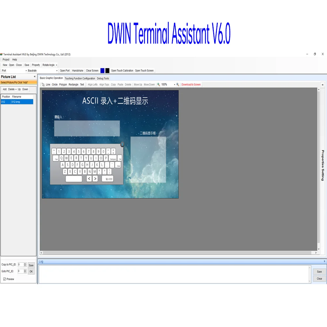This screenshot has width=327, height=327.
Task: Click the 012.bmp canvas preview image
Action: click(x=110, y=144)
